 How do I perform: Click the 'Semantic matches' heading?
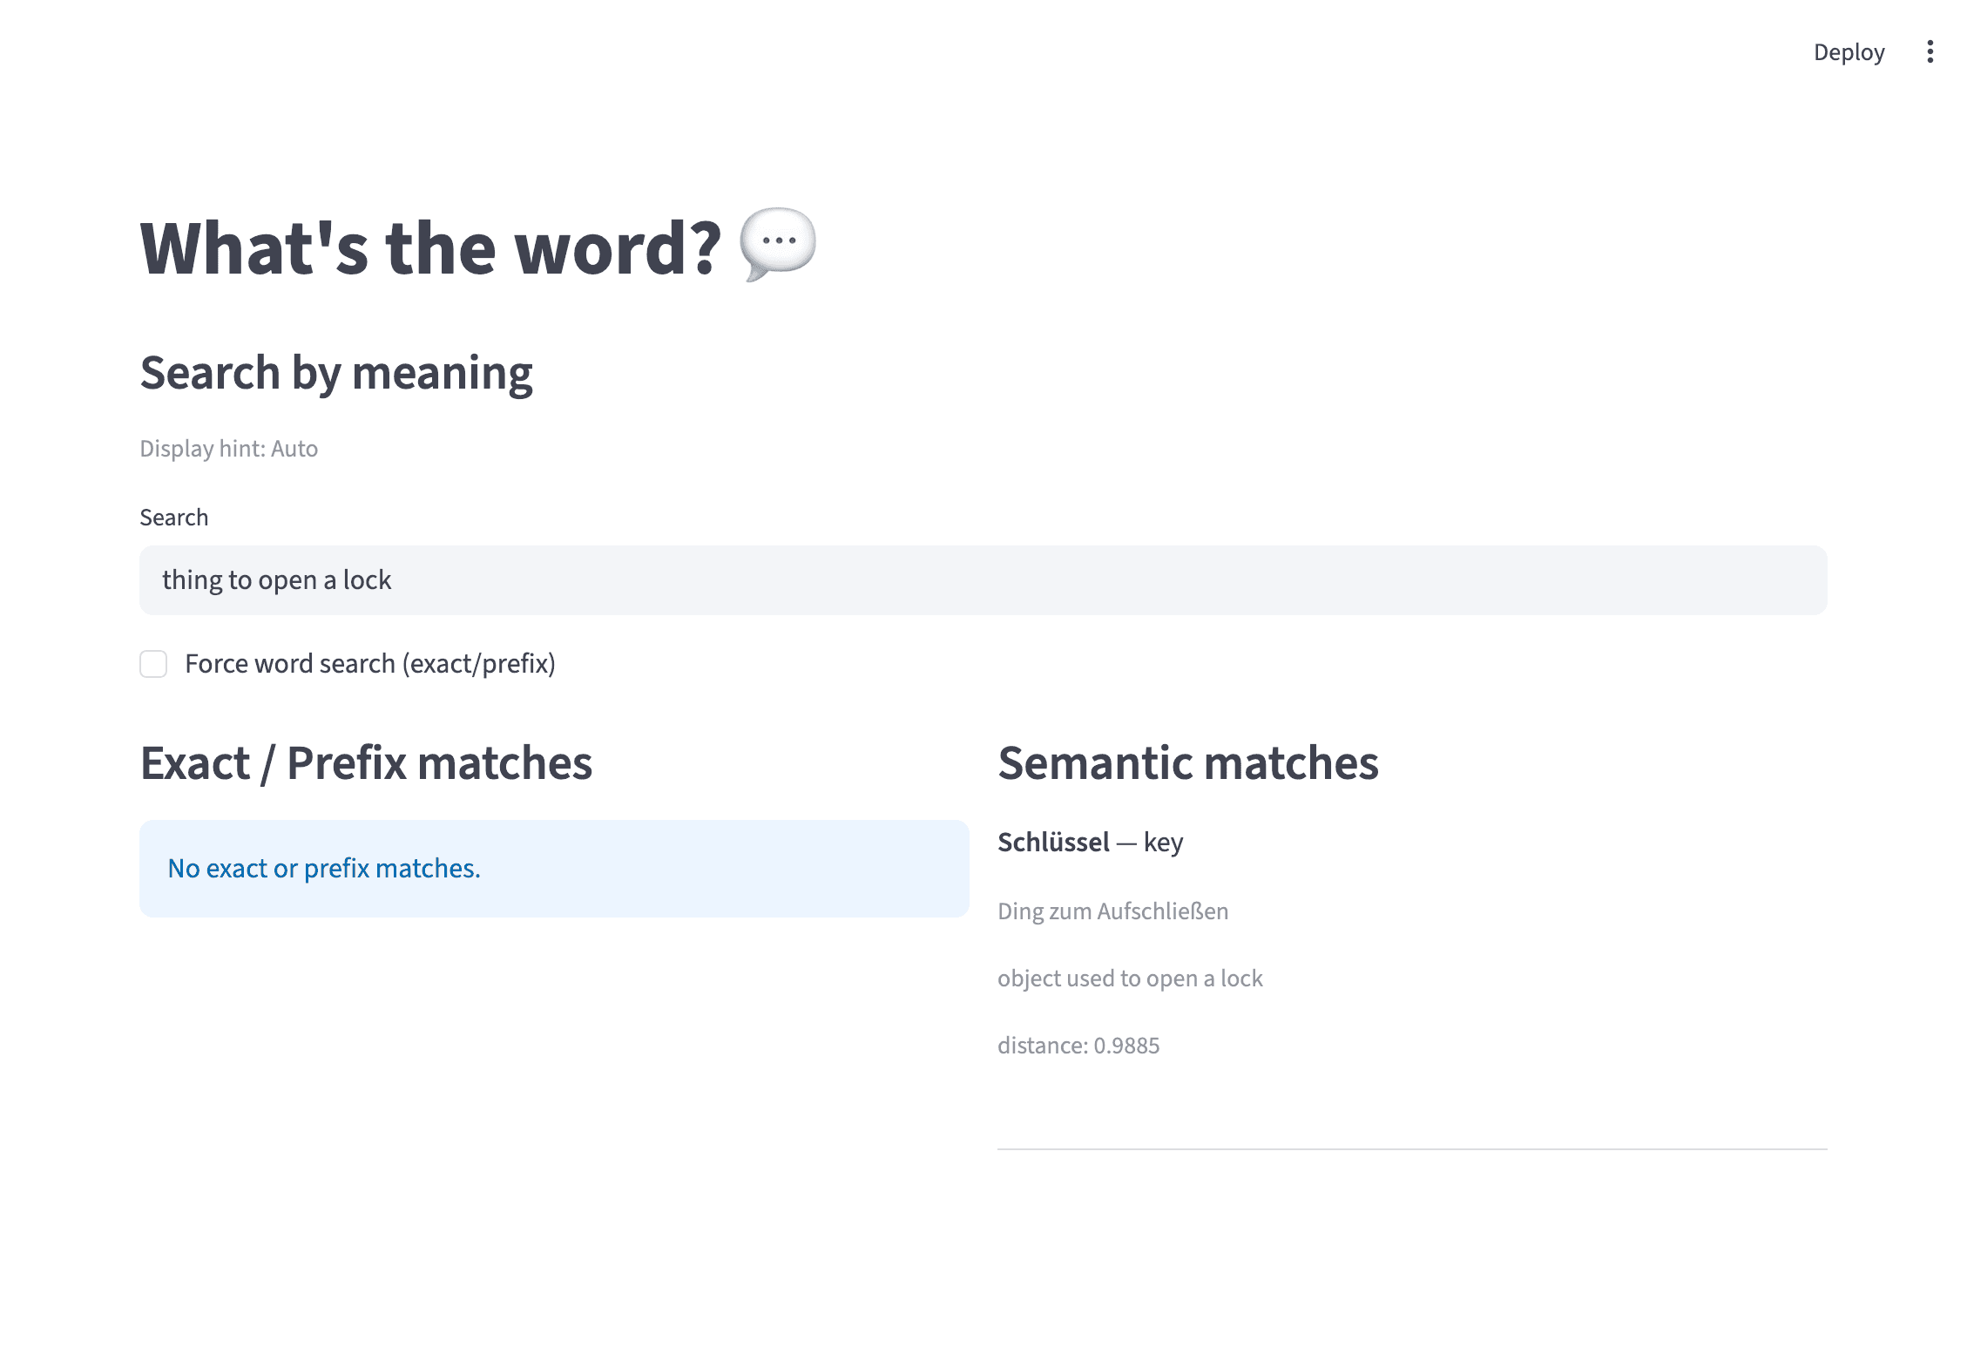pyautogui.click(x=1189, y=762)
